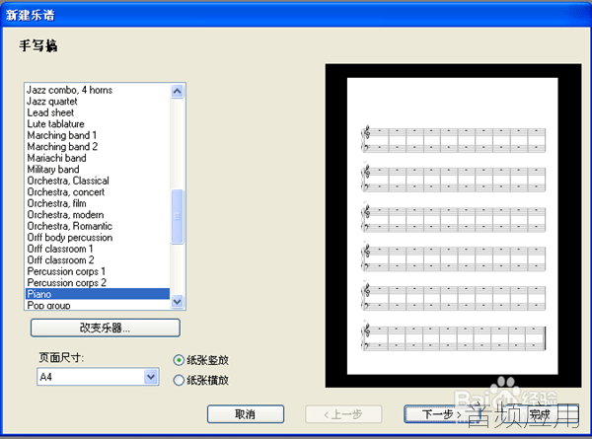Viewport: 592px width, 439px height.
Task: Choose 'Orff classroom 2' entry
Action: [98, 259]
